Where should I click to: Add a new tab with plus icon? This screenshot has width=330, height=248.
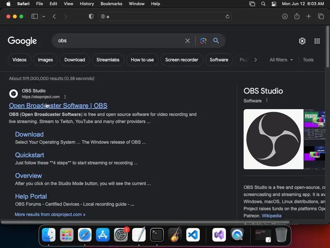click(x=308, y=16)
